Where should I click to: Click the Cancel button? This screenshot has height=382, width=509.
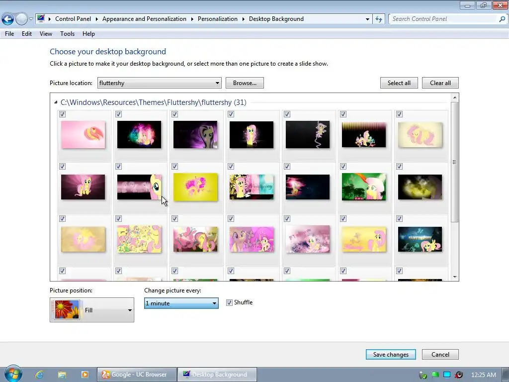click(x=440, y=354)
